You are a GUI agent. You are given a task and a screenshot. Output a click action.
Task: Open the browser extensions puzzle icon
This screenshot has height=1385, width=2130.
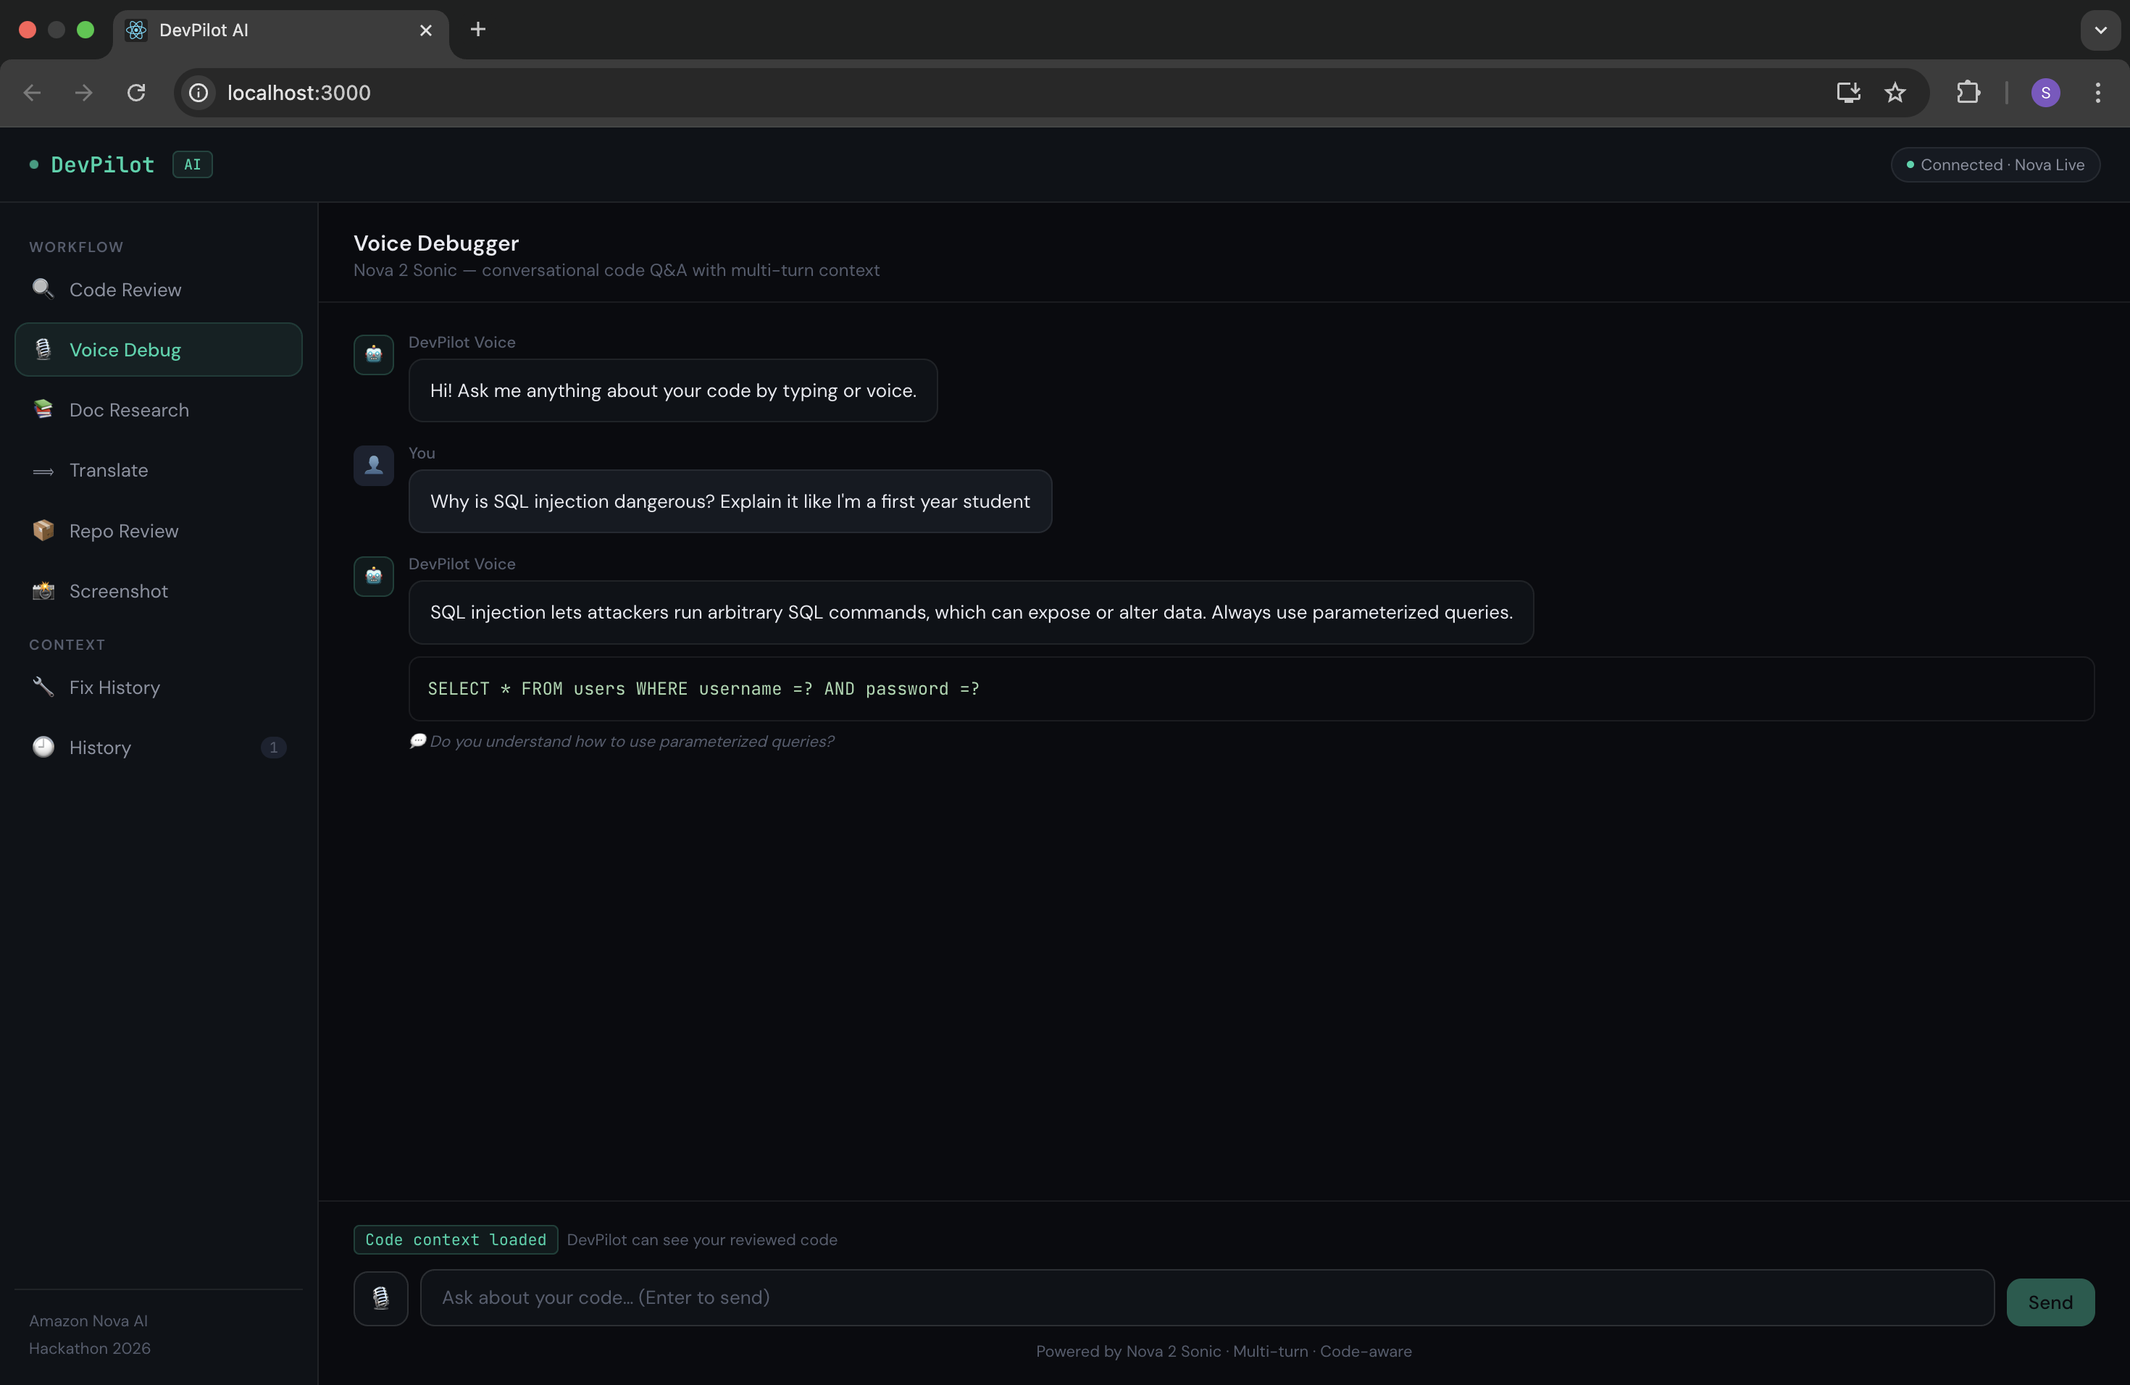(1968, 92)
